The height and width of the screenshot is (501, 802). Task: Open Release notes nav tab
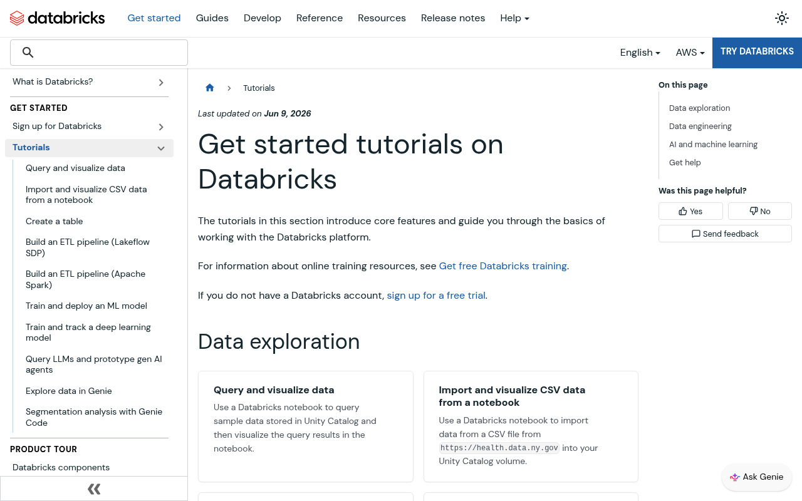(453, 18)
